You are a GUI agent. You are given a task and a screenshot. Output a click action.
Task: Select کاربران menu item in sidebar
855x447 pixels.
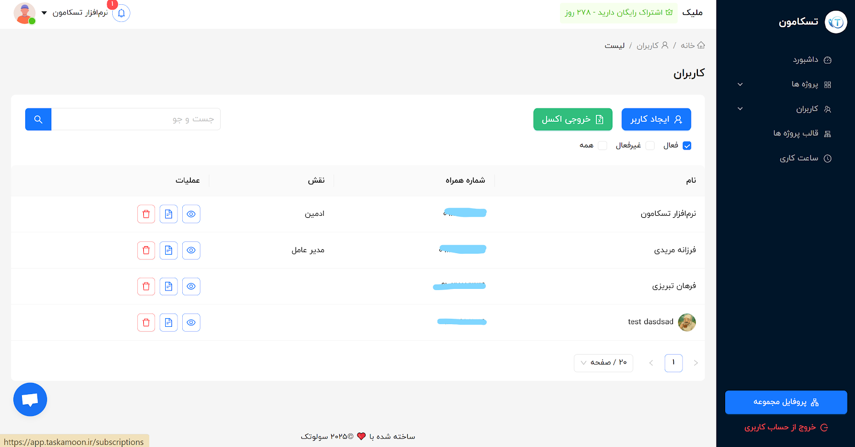pyautogui.click(x=807, y=109)
